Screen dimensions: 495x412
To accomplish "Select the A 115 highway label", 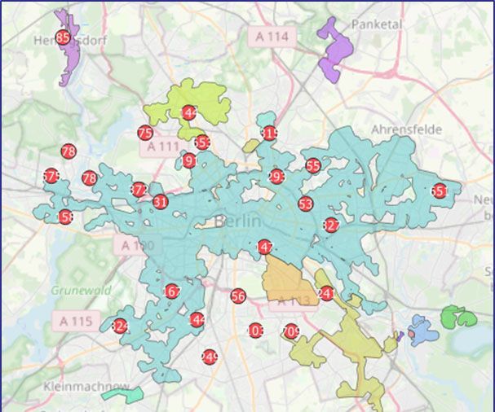I will click(75, 321).
